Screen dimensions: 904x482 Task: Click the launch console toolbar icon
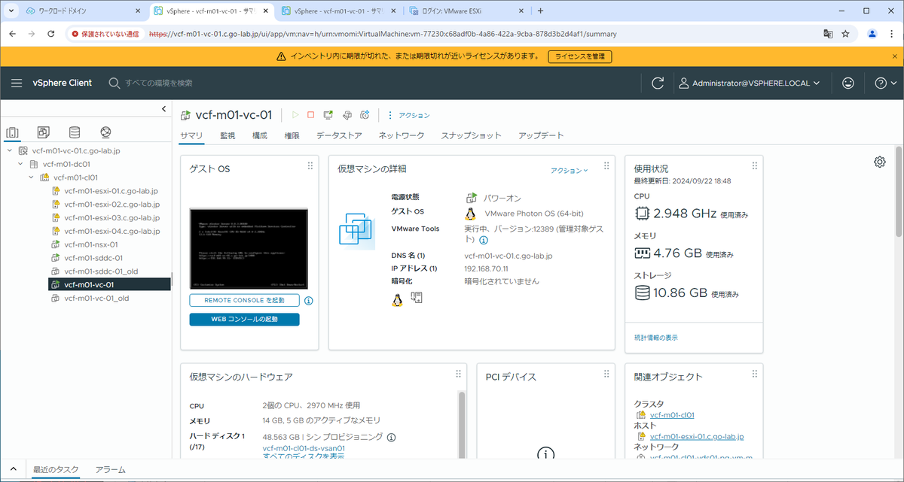(x=328, y=115)
